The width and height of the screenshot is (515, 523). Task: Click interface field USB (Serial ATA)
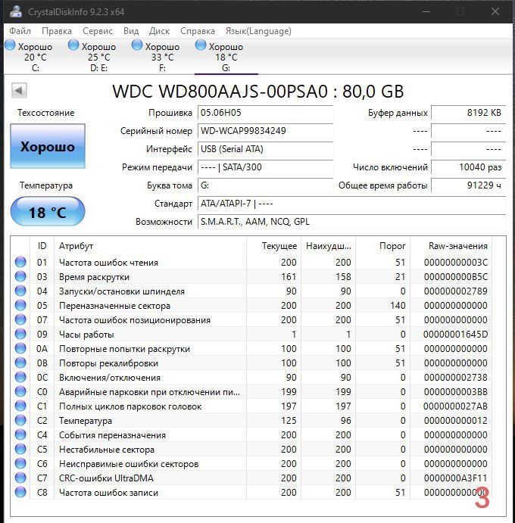tap(266, 149)
